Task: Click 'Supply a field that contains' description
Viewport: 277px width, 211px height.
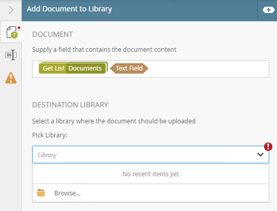Action: point(104,50)
